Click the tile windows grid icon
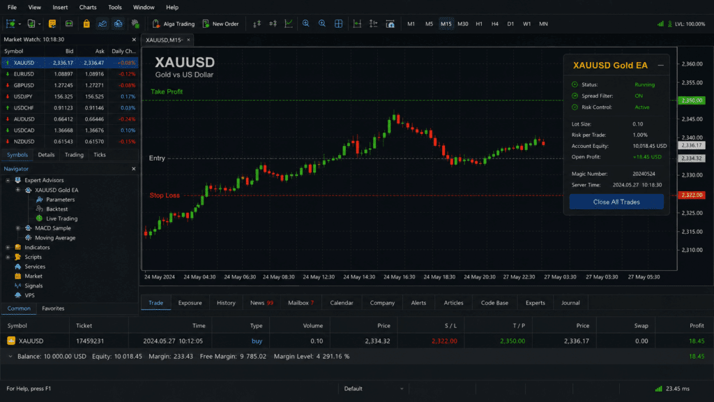This screenshot has width=714, height=402. tap(338, 24)
